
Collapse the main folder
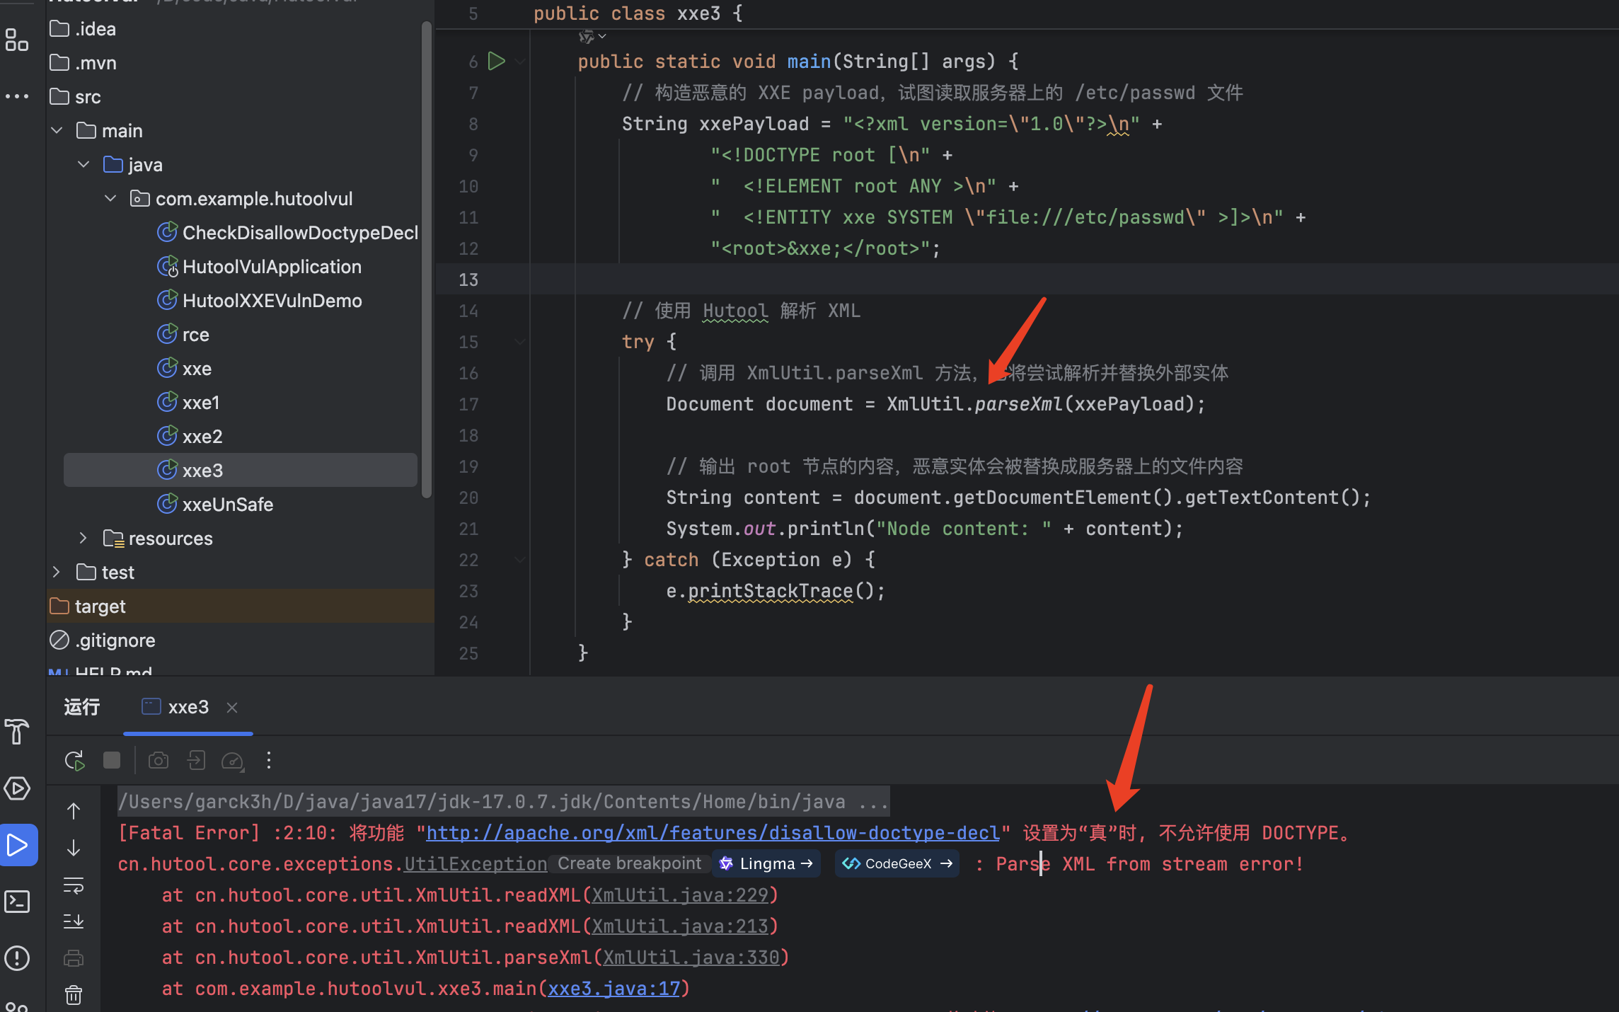[x=57, y=131]
